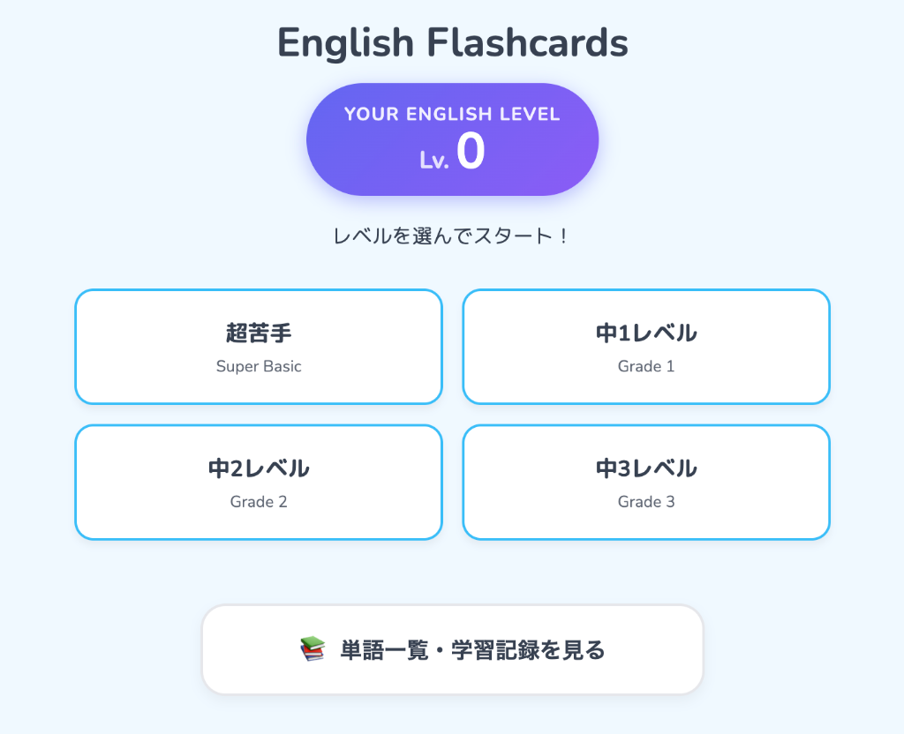This screenshot has width=904, height=734.
Task: Open 単語一覧・学習記録を見る (word list and records)
Action: coord(452,648)
